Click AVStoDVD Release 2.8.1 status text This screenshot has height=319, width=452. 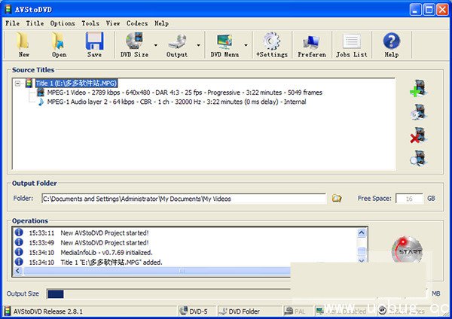coord(48,311)
